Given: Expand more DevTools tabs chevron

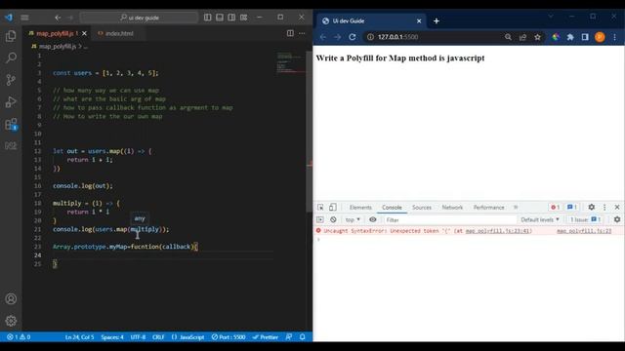Looking at the screenshot, I should 516,208.
